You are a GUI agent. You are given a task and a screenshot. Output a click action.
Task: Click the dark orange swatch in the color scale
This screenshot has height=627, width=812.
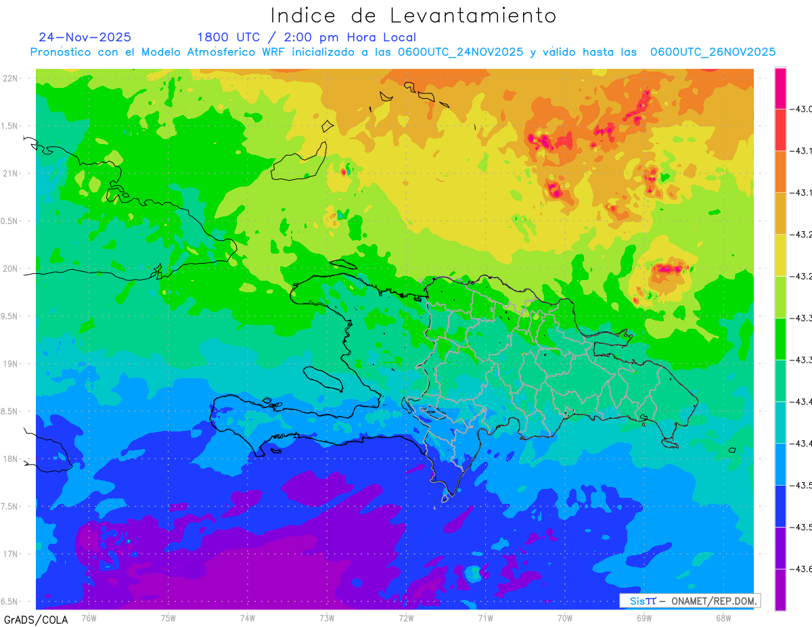(x=780, y=171)
